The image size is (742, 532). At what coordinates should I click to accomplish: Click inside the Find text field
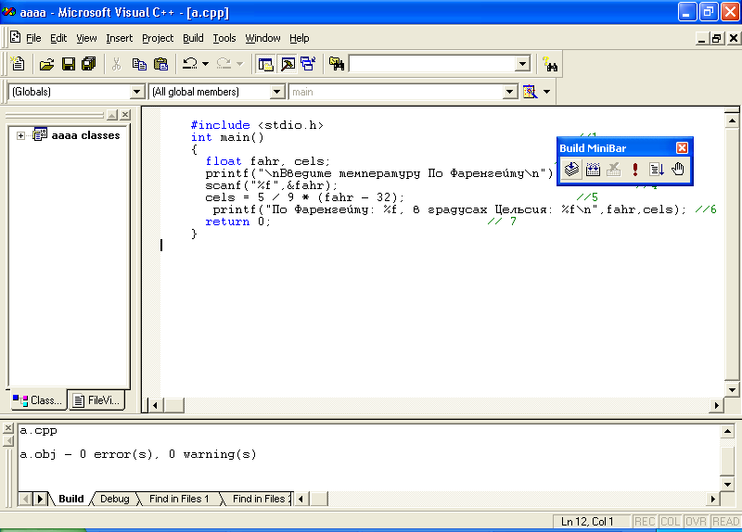[432, 64]
